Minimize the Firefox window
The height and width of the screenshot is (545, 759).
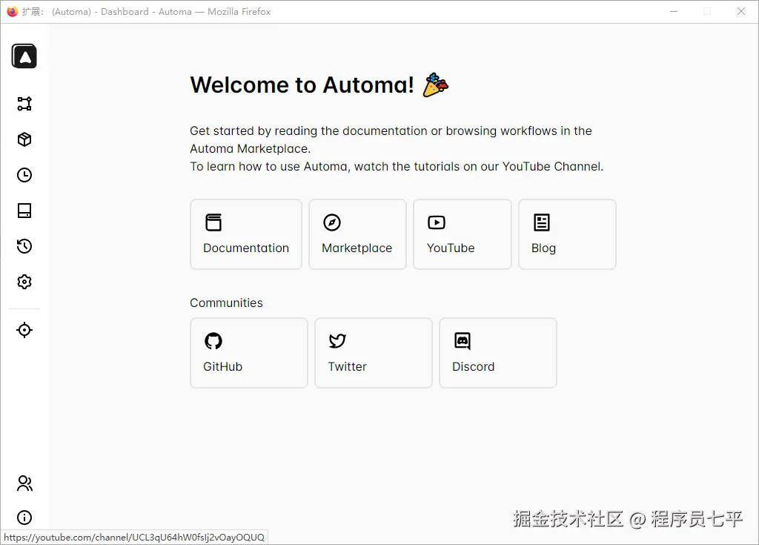coord(673,11)
